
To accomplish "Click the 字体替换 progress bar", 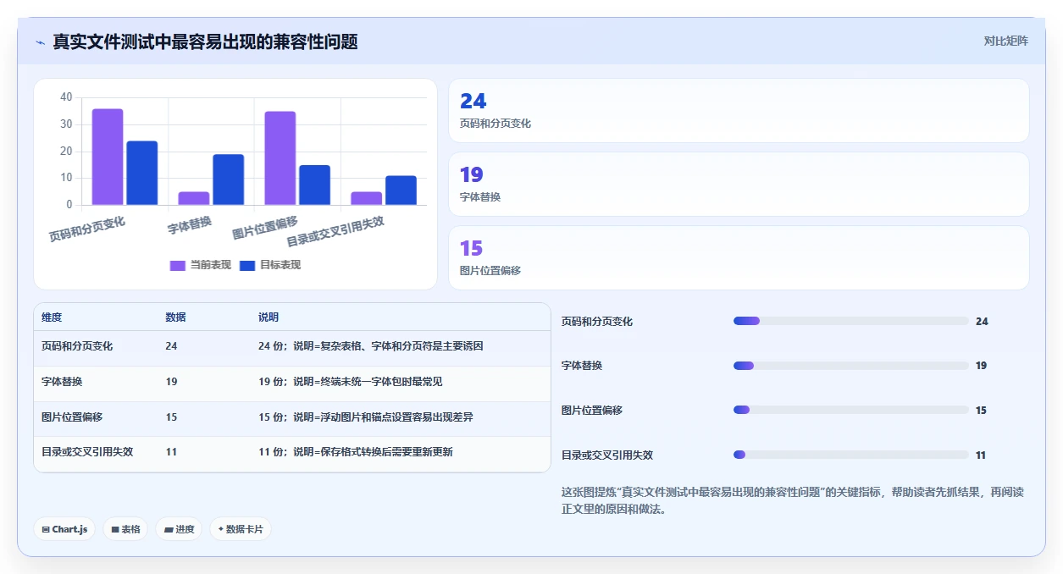I will point(850,366).
